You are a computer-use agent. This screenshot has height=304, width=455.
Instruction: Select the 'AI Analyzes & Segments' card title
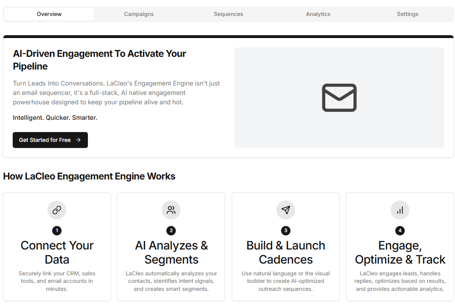click(171, 252)
